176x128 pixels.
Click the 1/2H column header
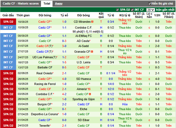click(157, 15)
